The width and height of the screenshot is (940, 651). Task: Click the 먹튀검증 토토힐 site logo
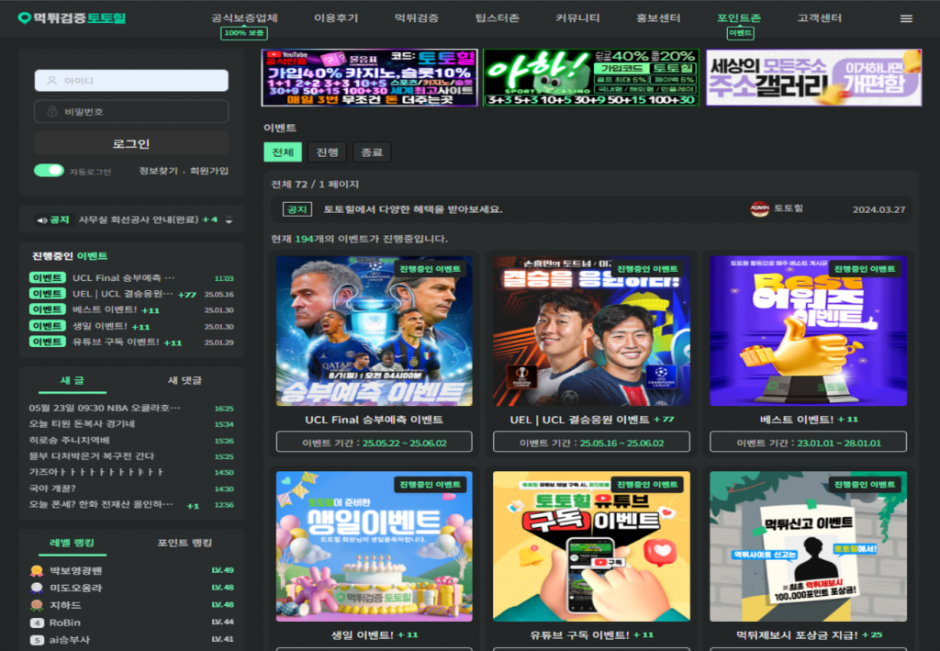coord(72,18)
